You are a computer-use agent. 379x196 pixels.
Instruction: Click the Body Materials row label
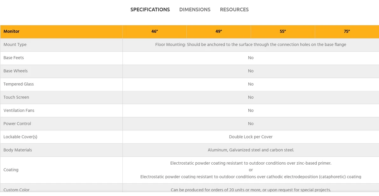coord(18,150)
